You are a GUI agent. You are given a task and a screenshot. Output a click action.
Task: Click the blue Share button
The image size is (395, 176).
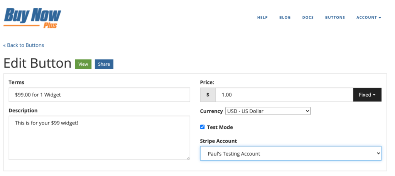point(104,64)
